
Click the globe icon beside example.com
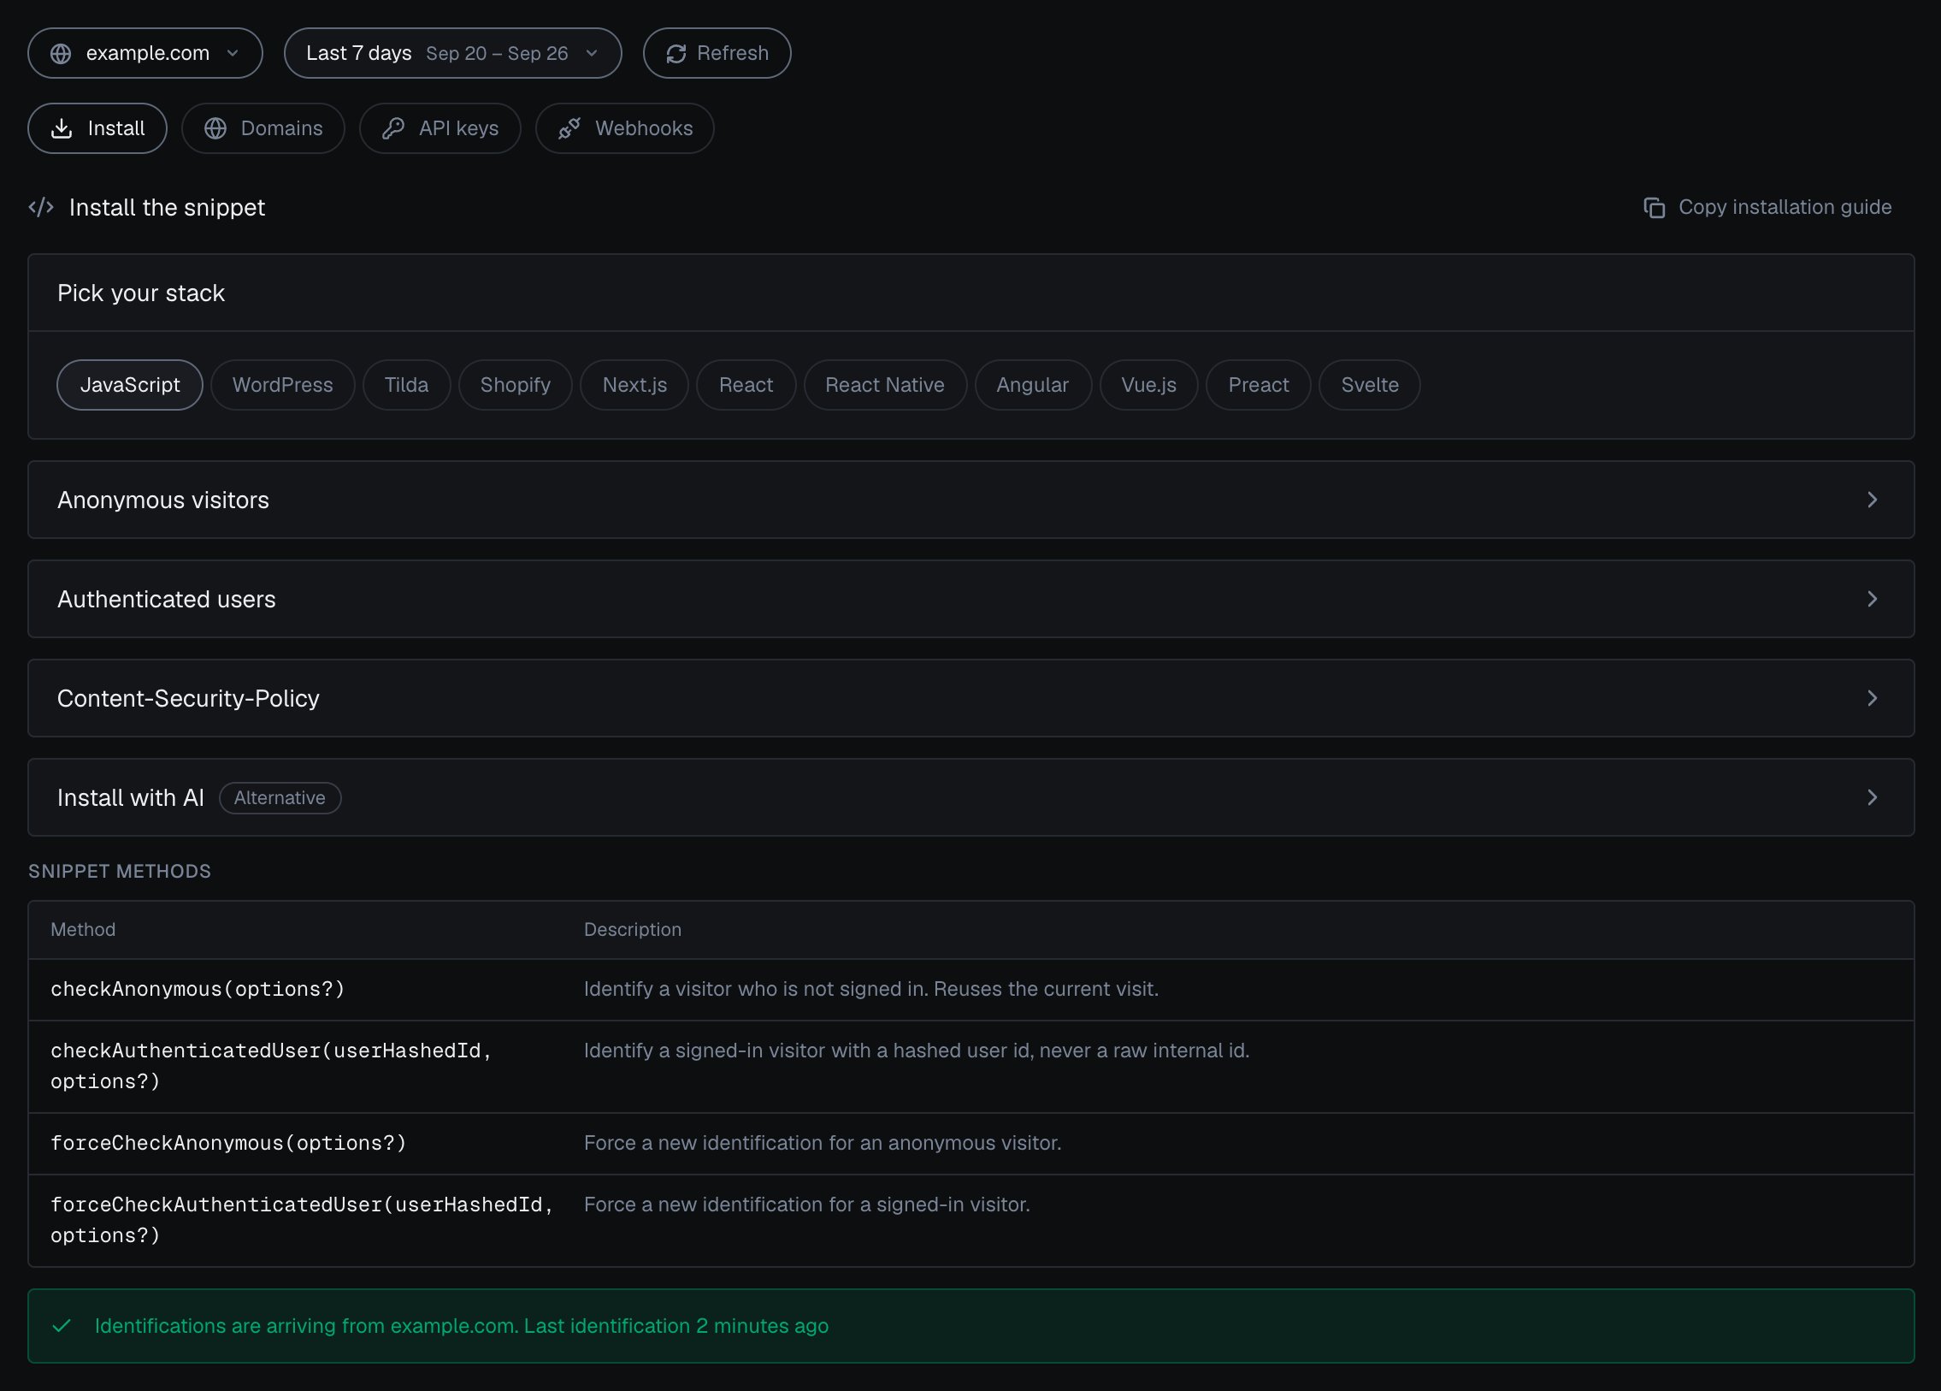point(61,53)
